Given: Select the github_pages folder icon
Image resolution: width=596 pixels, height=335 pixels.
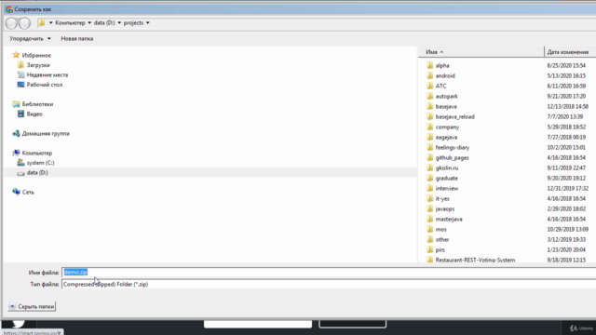Looking at the screenshot, I should 430,157.
